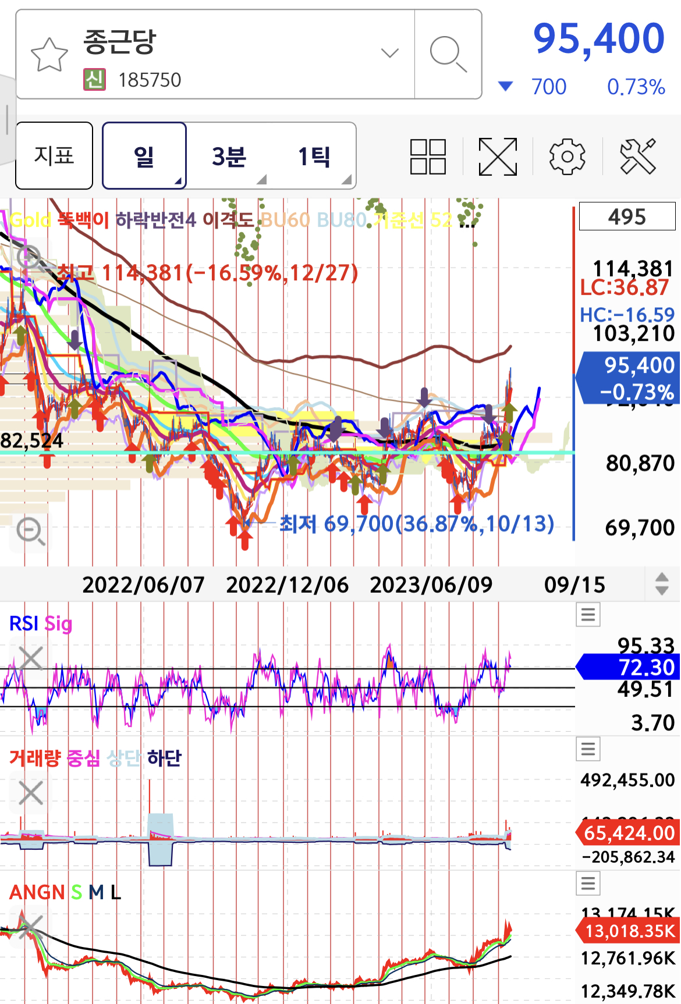681x1004 pixels.
Task: Click the 하락반전4 indicator legend label
Action: pyautogui.click(x=156, y=220)
